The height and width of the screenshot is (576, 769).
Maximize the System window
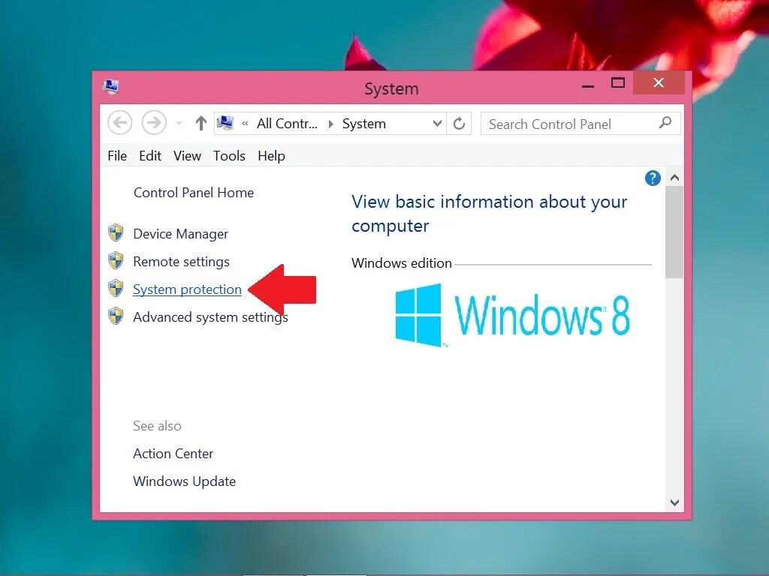(618, 82)
